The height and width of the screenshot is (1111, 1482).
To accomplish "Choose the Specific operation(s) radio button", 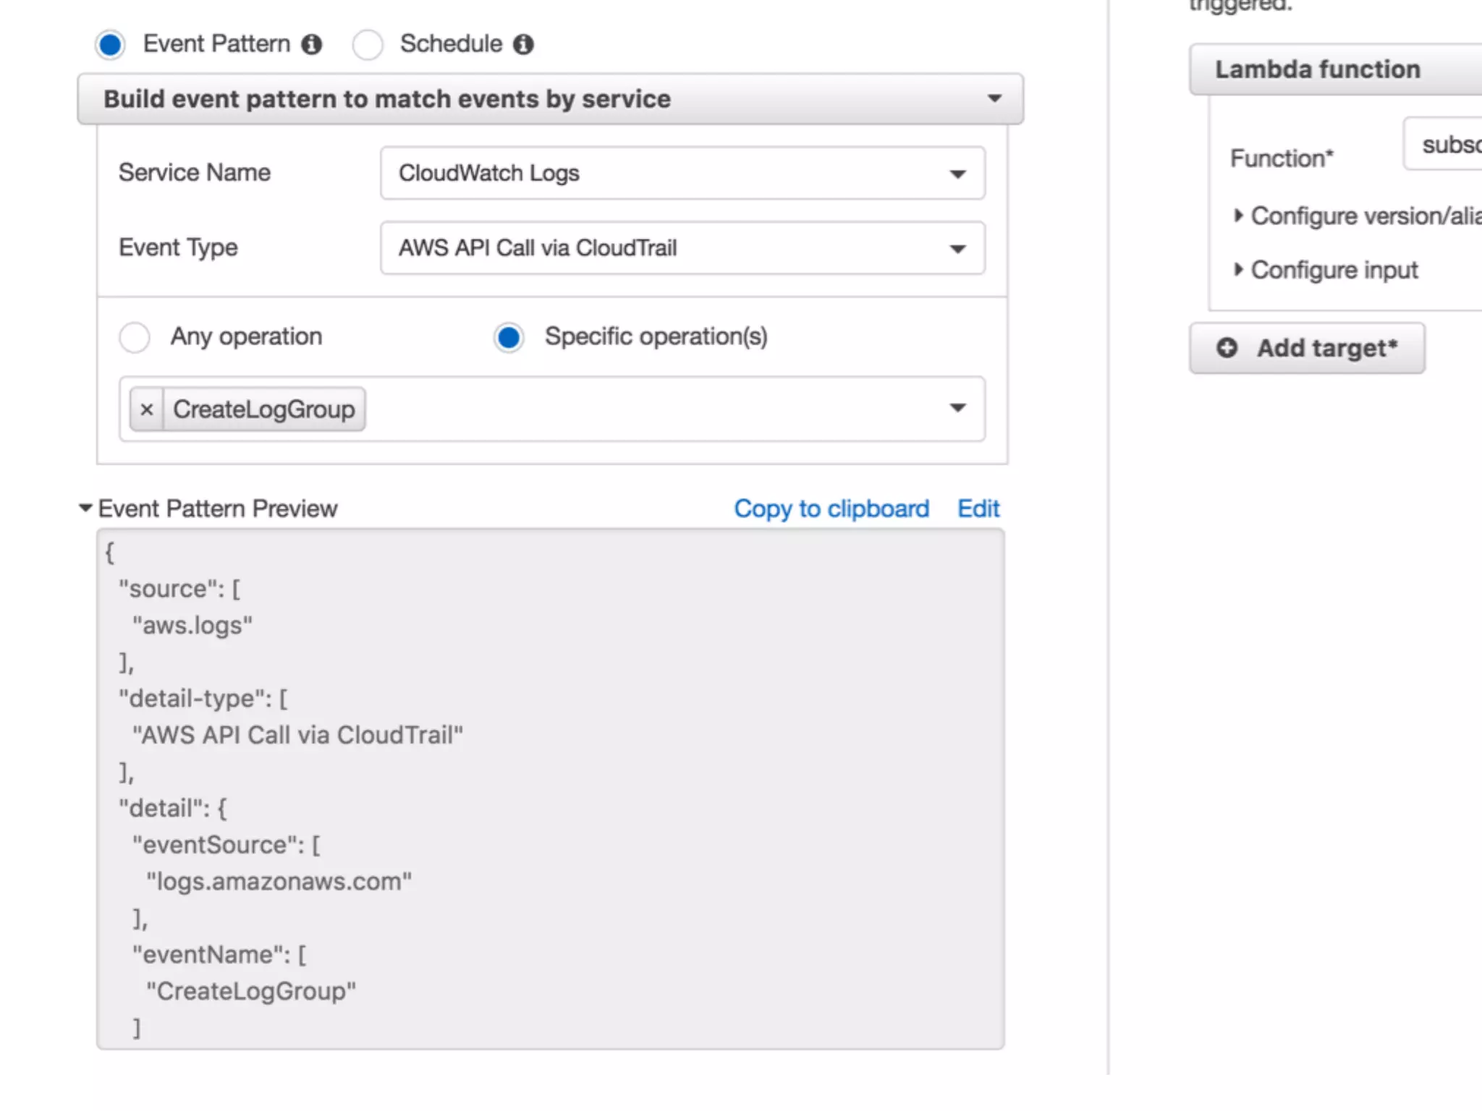I will pos(509,337).
